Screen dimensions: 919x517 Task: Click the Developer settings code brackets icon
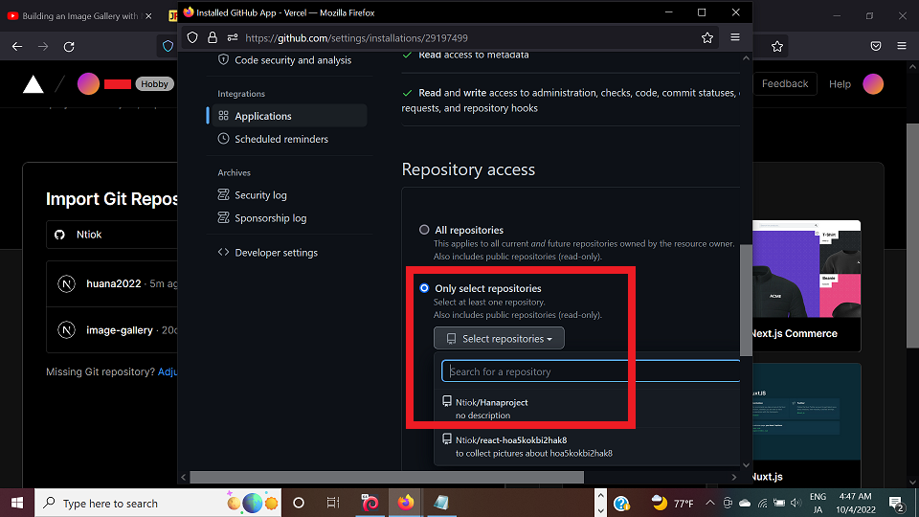click(223, 252)
